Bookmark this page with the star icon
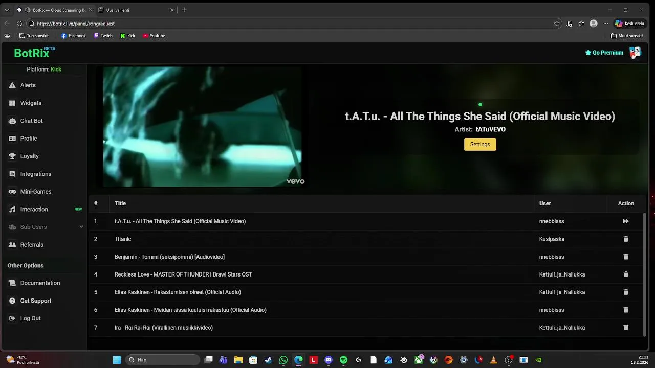Screen dimensions: 655x368 (556, 24)
